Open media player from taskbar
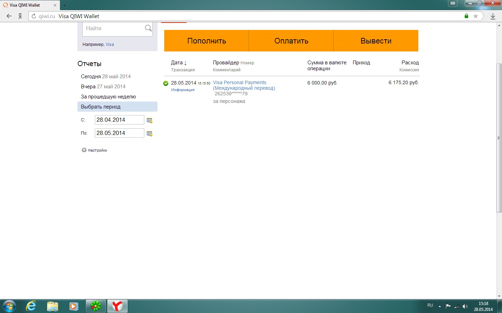The image size is (502, 313). click(x=74, y=306)
